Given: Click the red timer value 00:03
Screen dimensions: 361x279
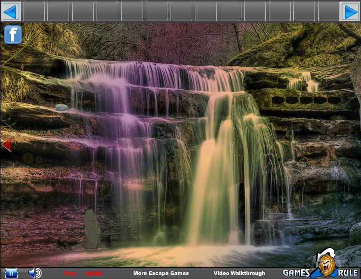Looking at the screenshot, I should 94,273.
